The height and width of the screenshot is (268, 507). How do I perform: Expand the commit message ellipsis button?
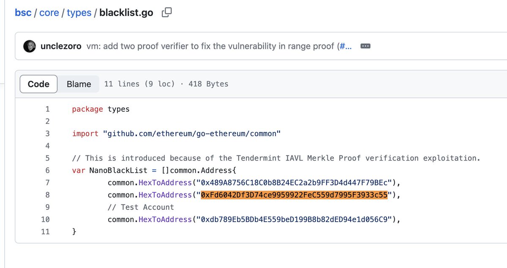pos(366,46)
